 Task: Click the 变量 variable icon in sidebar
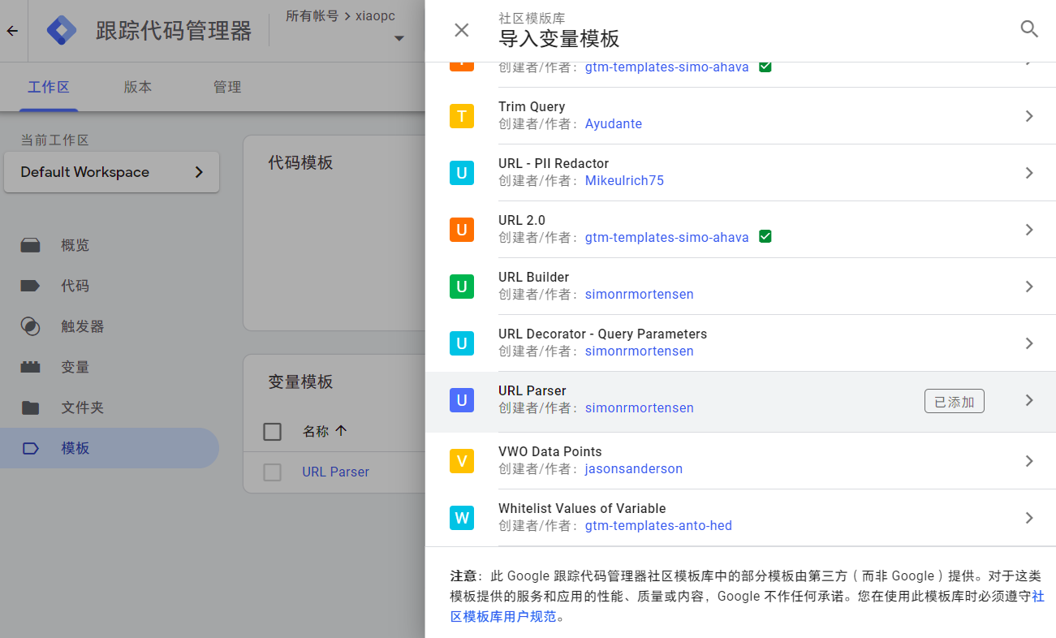click(30, 367)
